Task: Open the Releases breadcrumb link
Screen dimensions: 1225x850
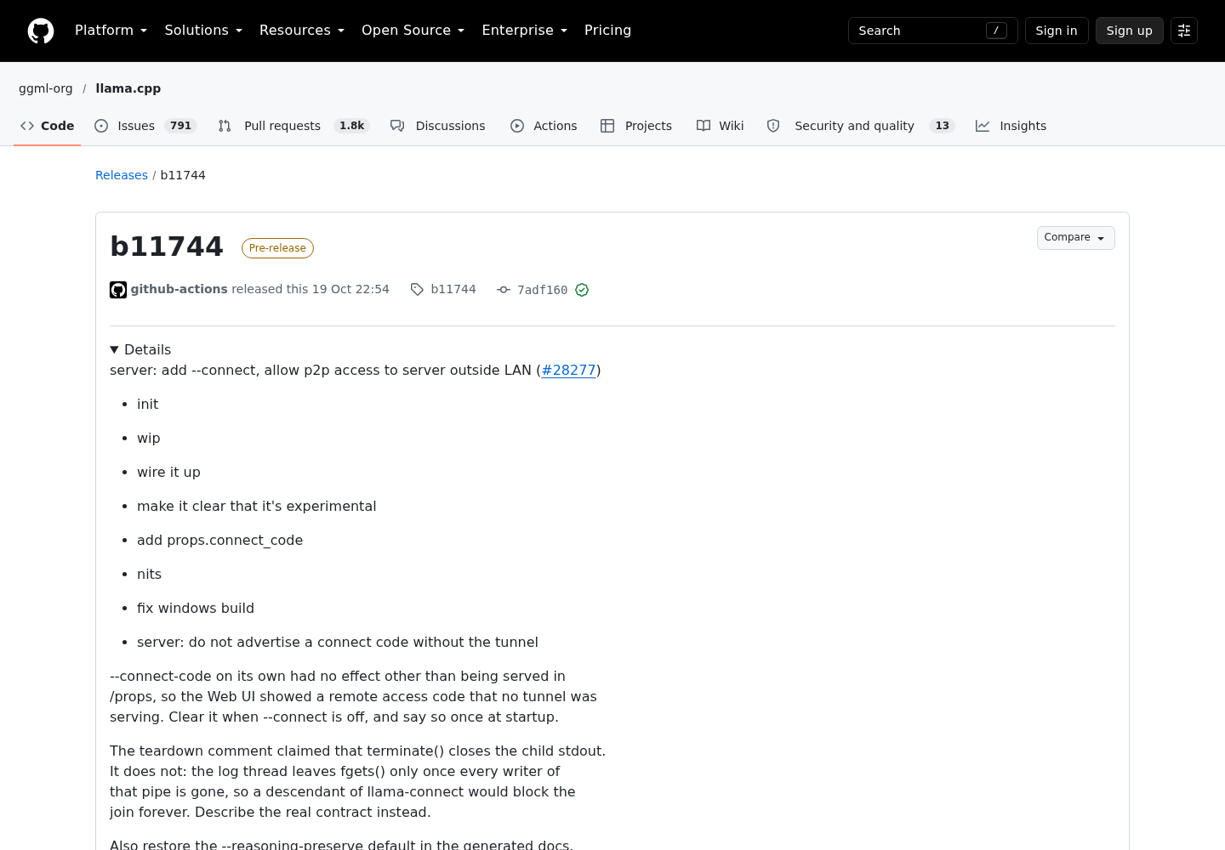Action: pos(122,175)
